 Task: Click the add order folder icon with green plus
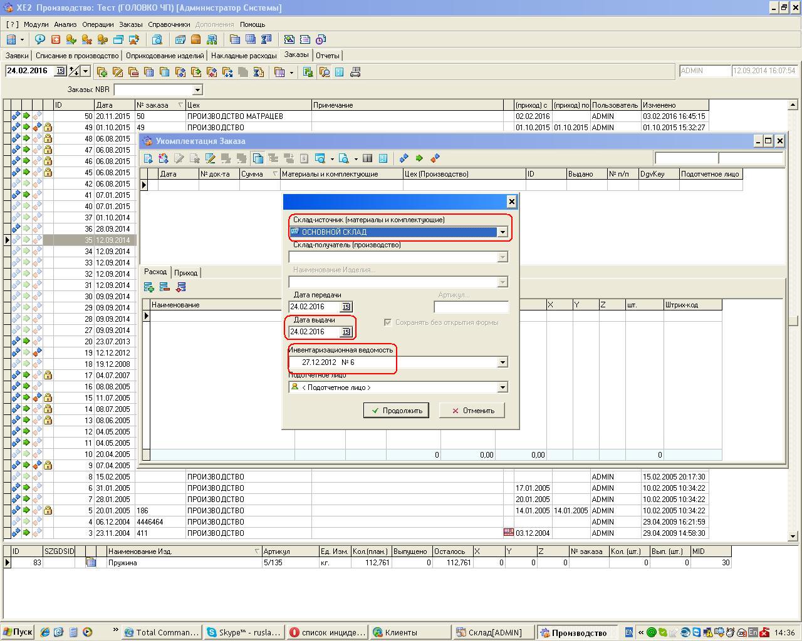pyautogui.click(x=102, y=72)
